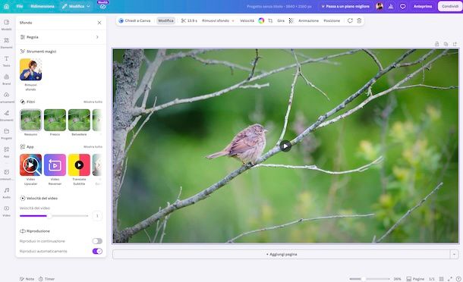This screenshot has width=463, height=282.
Task: Click the Gira flip button
Action: 281,20
